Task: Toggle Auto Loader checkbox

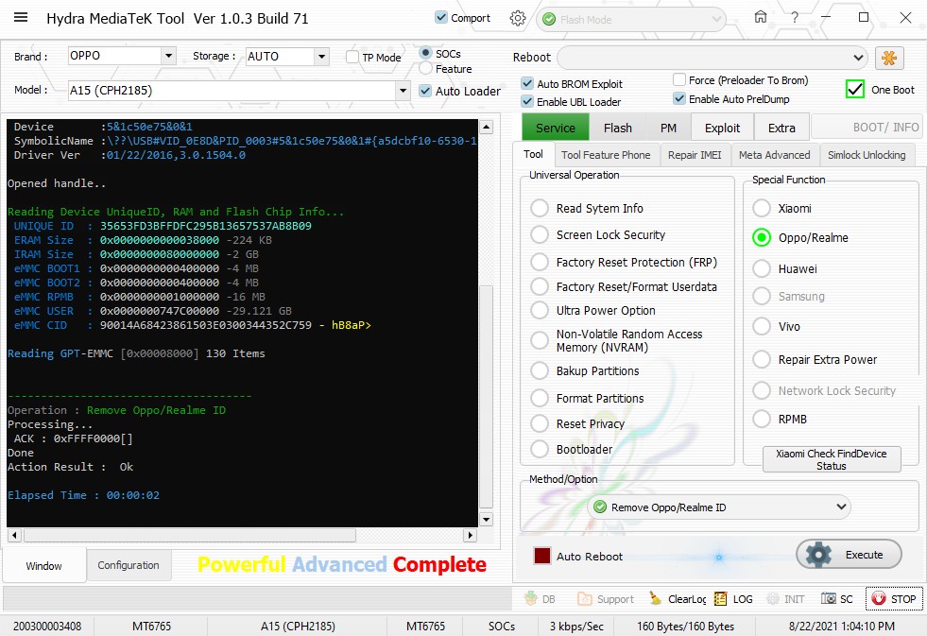Action: point(425,91)
